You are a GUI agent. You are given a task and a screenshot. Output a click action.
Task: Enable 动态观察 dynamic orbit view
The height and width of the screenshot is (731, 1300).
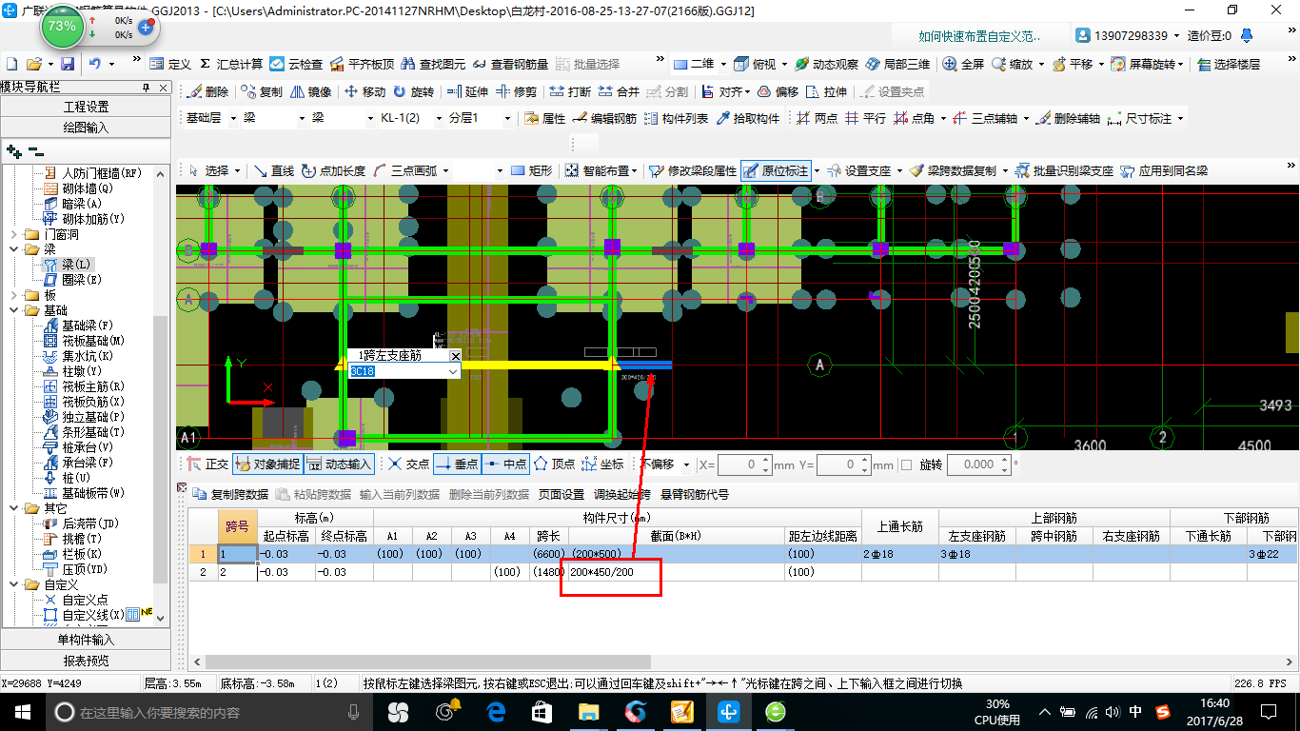coord(826,64)
